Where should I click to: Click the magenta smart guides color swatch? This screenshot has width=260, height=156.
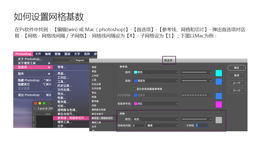219,105
